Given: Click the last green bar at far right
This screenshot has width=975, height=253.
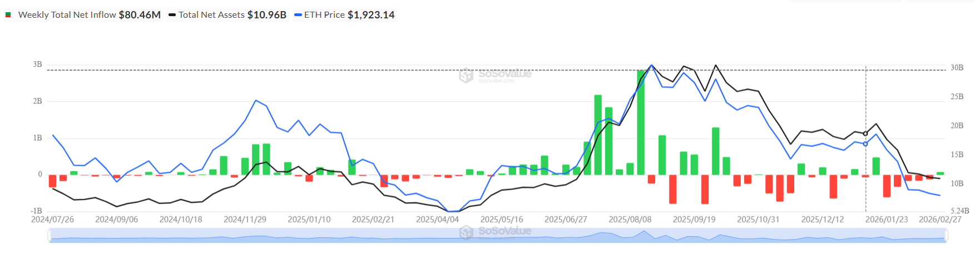Looking at the screenshot, I should click(x=940, y=173).
